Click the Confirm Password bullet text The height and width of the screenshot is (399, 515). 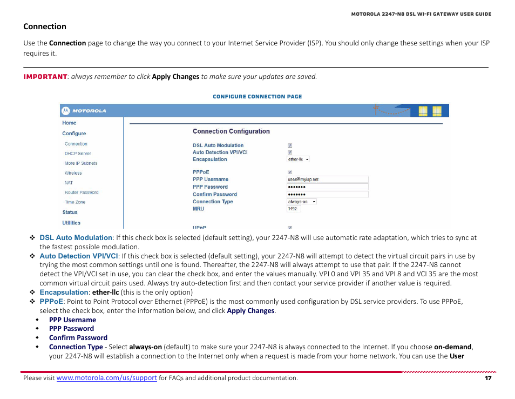(x=78, y=337)
